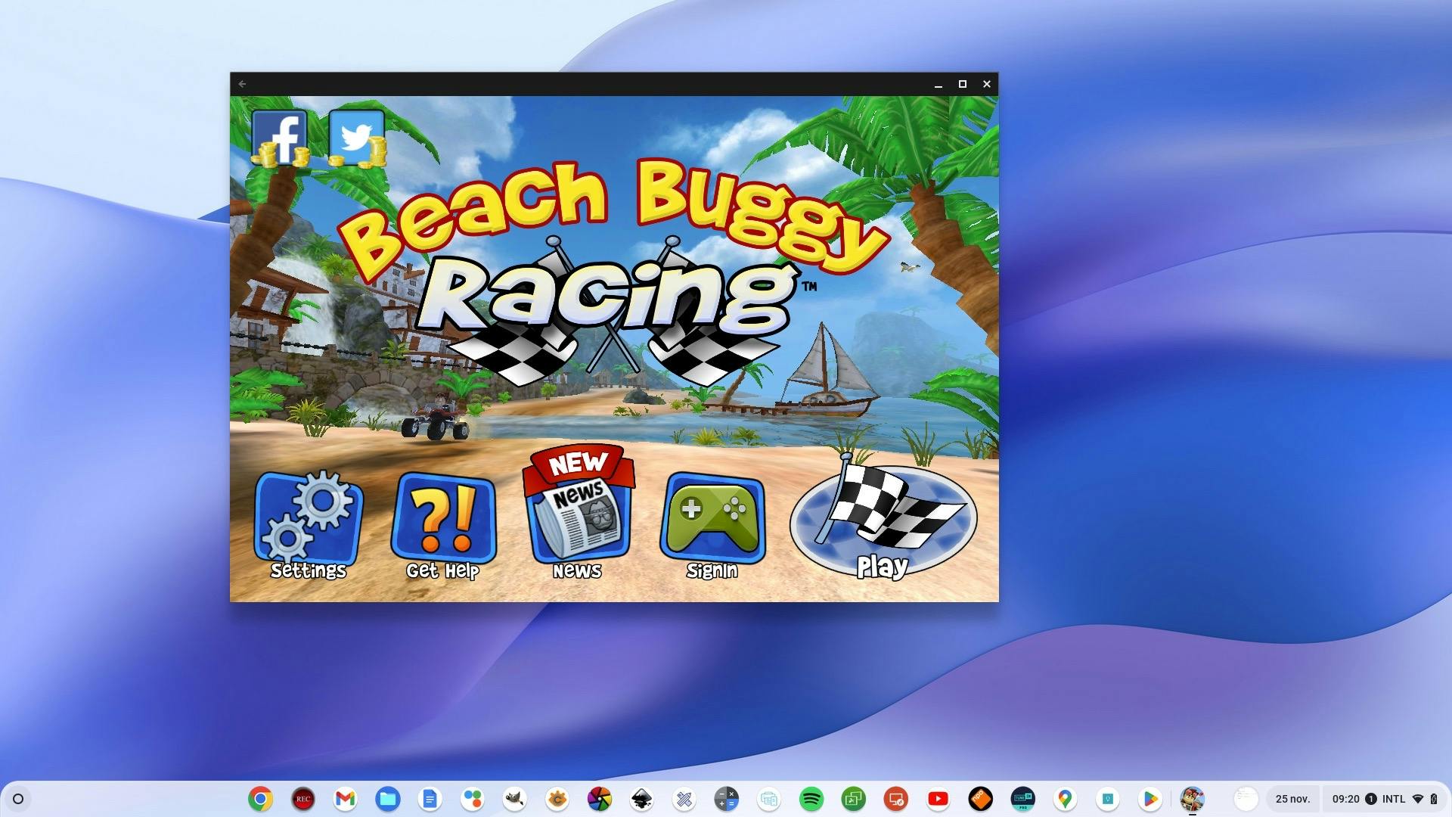Viewport: 1452px width, 817px height.
Task: Open the calendar date 25 nov.
Action: pyautogui.click(x=1292, y=799)
